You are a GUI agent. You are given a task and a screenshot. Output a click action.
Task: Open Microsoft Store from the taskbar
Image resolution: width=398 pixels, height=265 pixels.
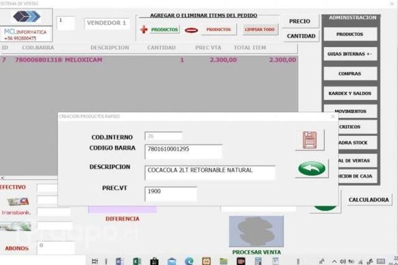point(154,261)
